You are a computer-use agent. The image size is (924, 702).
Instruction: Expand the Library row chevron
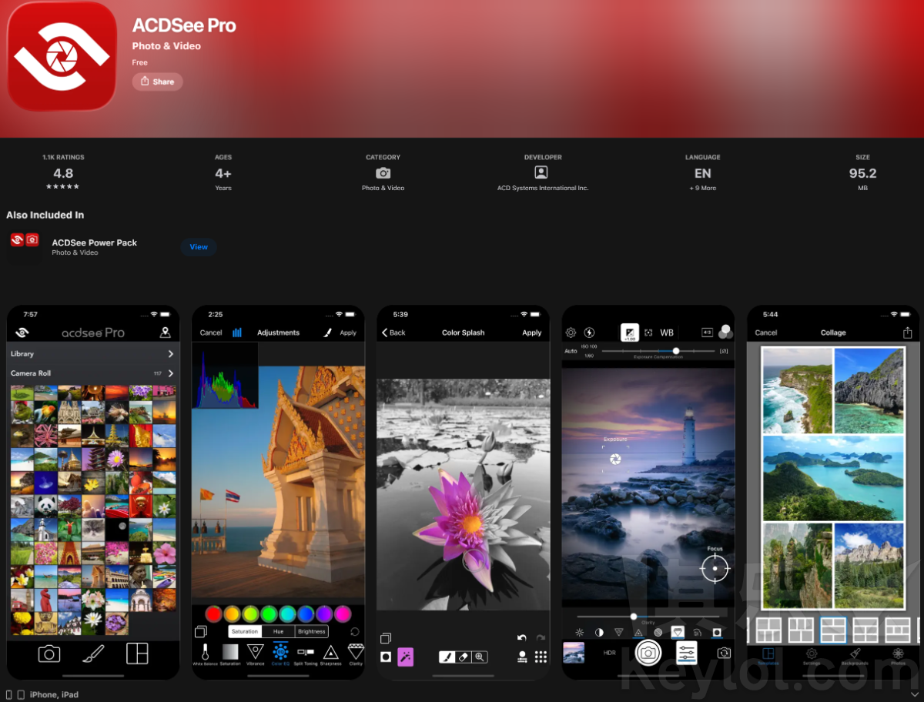tap(170, 354)
